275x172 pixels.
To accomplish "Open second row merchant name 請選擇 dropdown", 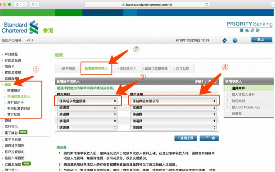I will click(173, 108).
